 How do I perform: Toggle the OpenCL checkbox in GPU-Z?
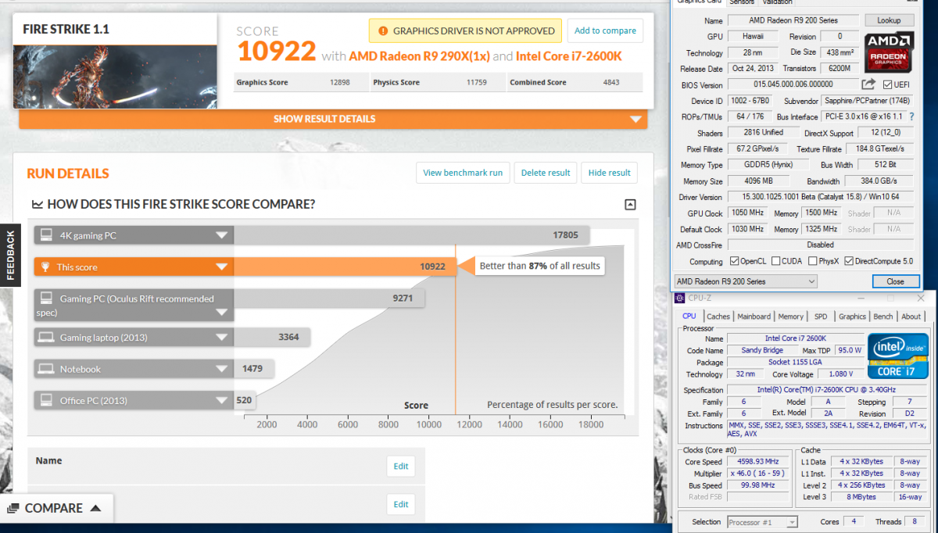pos(734,261)
